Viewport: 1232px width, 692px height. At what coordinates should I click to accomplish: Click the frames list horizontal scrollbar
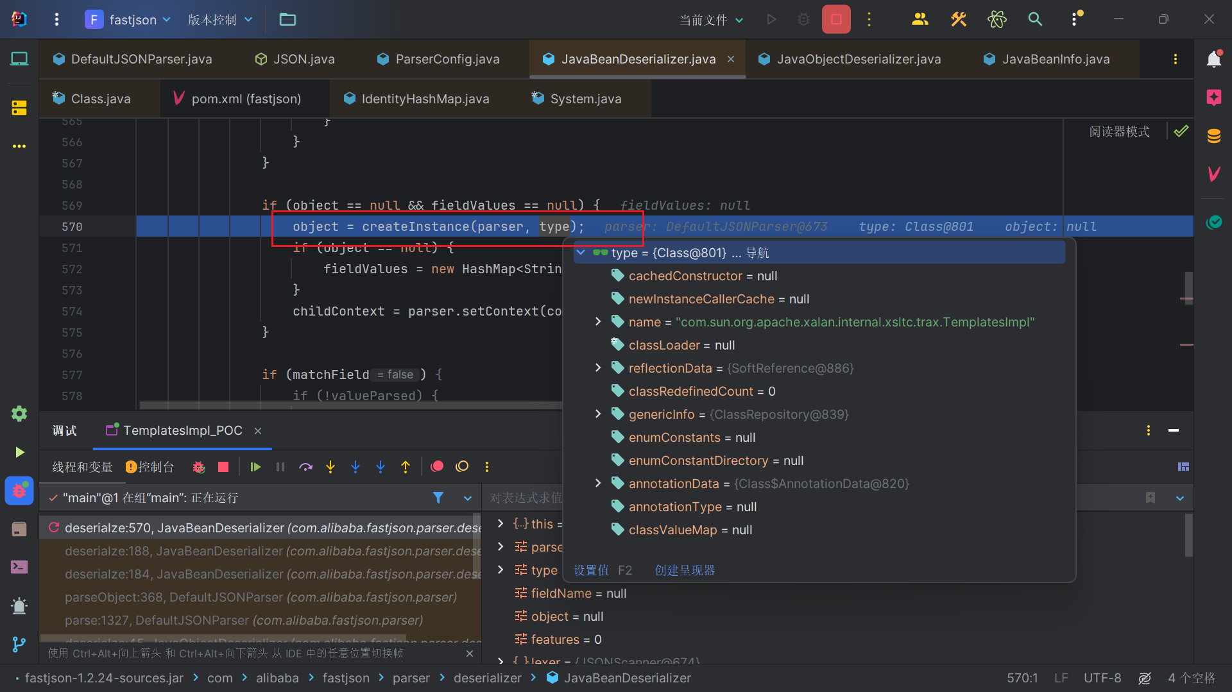click(x=223, y=638)
